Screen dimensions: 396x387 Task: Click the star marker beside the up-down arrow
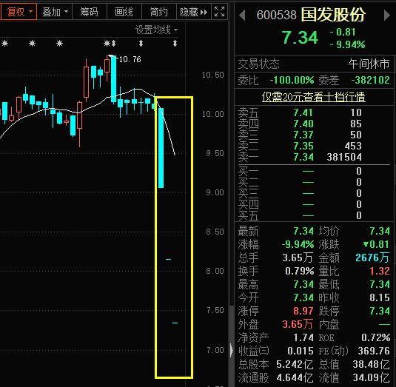[x=107, y=44]
